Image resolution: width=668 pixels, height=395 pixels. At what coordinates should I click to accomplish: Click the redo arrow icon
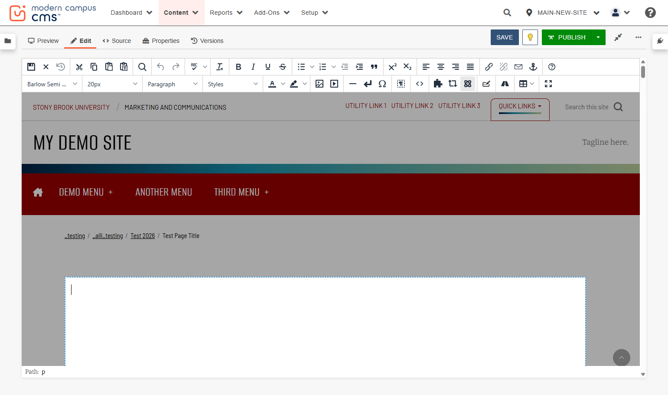(x=176, y=67)
